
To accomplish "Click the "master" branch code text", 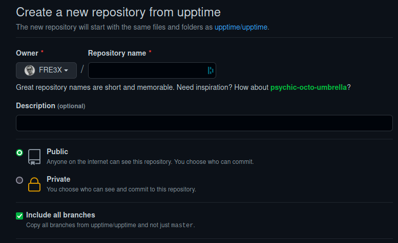I will point(182,225).
